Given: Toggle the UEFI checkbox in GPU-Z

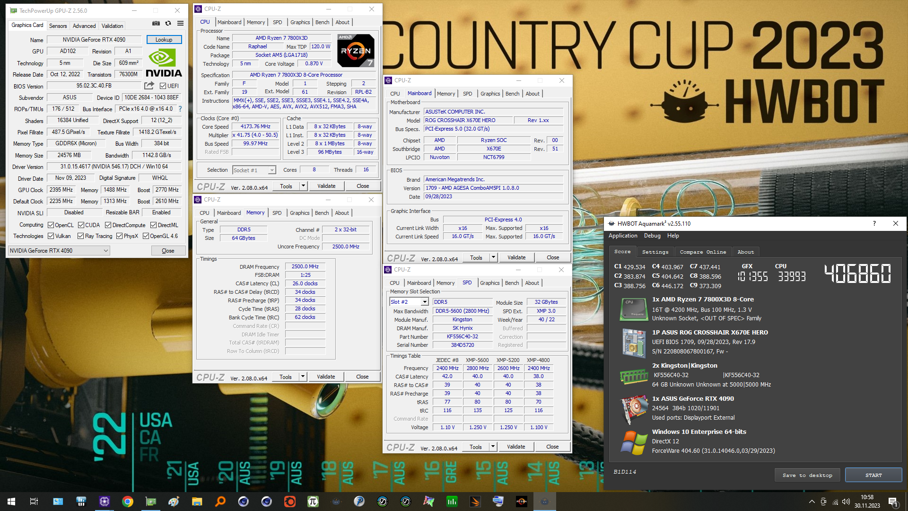Looking at the screenshot, I should tap(163, 86).
